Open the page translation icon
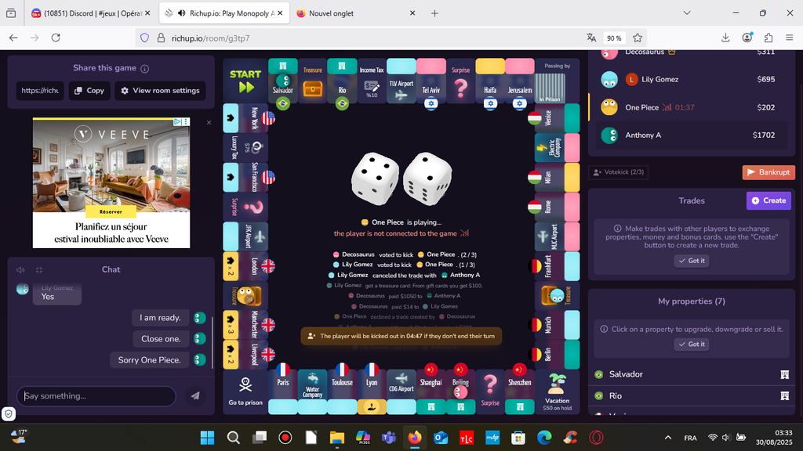The image size is (803, 451). [x=591, y=38]
